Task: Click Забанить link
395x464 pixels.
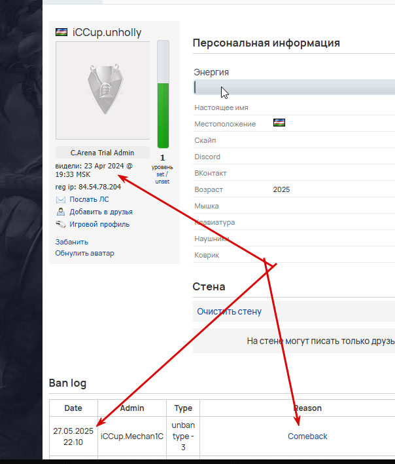Action: click(x=72, y=242)
